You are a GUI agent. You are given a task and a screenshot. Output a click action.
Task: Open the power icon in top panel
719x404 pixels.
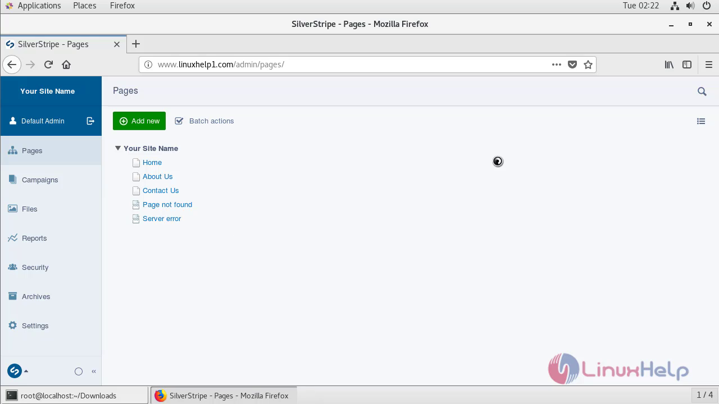[x=707, y=6]
